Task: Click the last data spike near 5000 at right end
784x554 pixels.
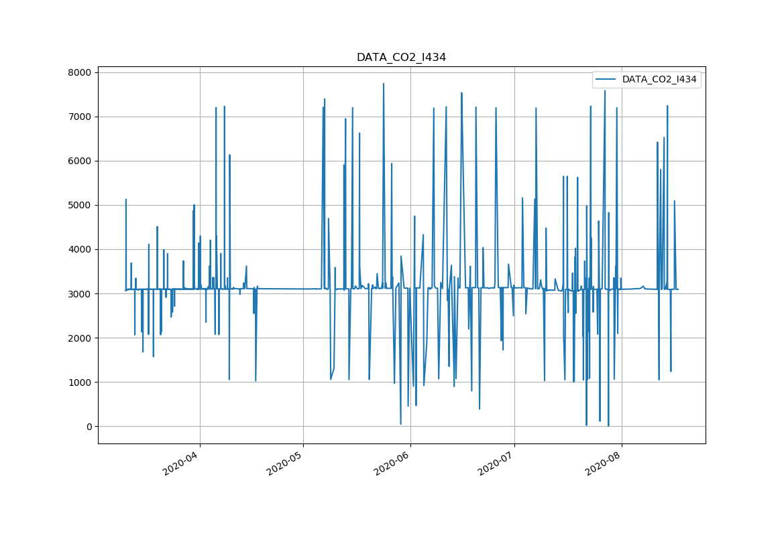Action: [674, 202]
